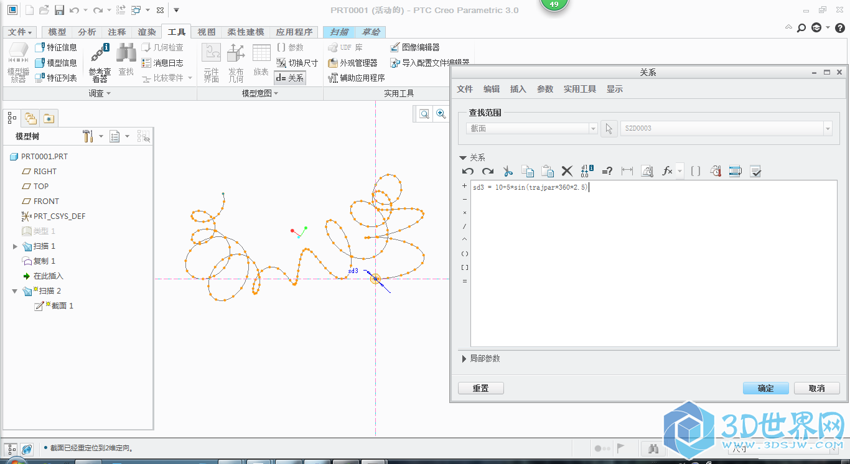
Task: Click the show dimension icon in the Relations toolbar
Action: tap(627, 171)
